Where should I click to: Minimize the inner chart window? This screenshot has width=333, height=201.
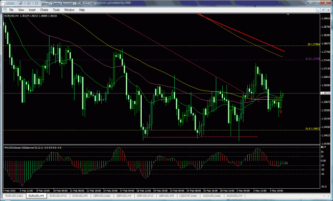318,10
